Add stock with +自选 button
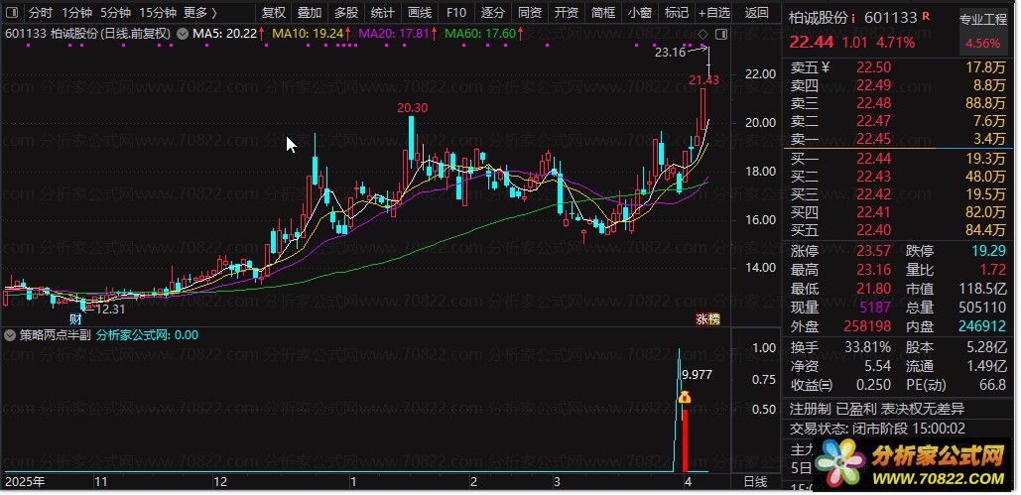Image resolution: width=1021 pixels, height=495 pixels. (x=714, y=12)
